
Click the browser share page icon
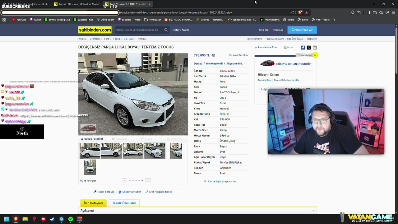[x=292, y=12]
